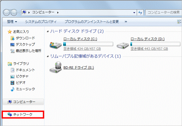The height and width of the screenshot is (126, 182).
Task: Open the ミュージック library
Action: 25,89
